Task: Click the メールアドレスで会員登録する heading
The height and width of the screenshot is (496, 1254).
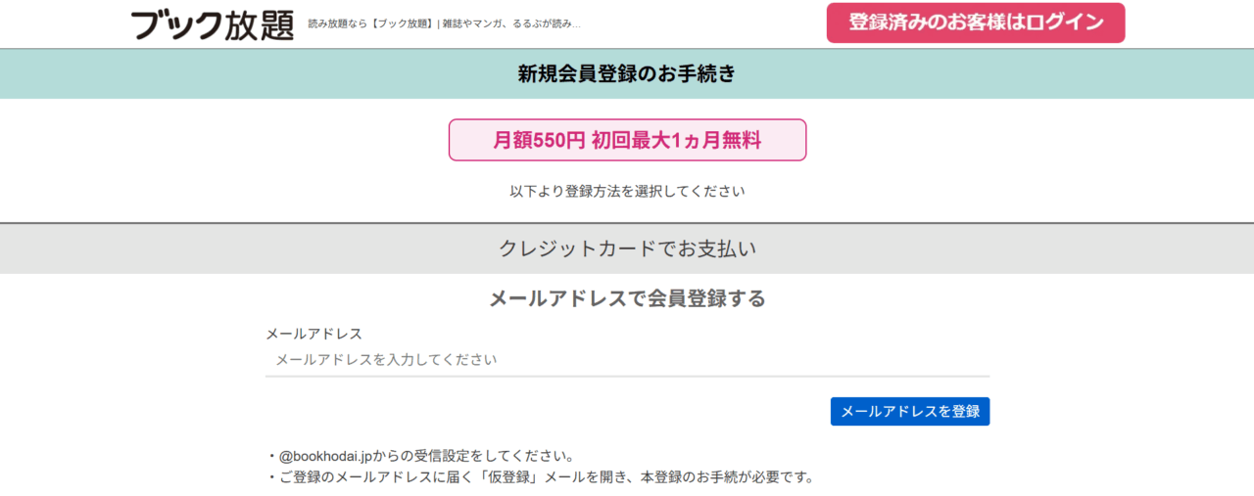Action: [x=627, y=298]
